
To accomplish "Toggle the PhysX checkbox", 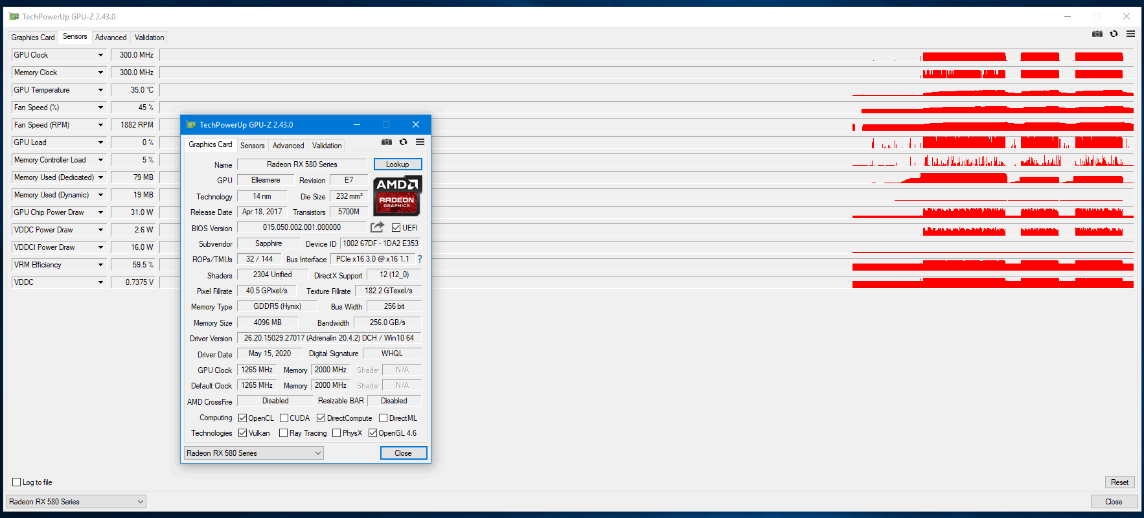I will pos(336,433).
